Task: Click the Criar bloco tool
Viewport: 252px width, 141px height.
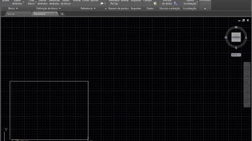Action: pos(31,2)
